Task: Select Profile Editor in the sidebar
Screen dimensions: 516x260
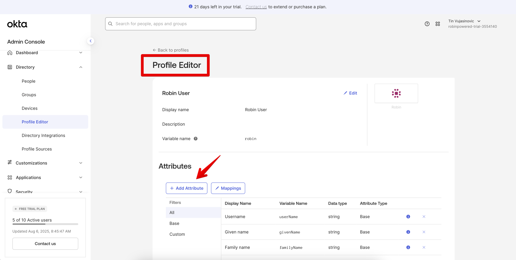Action: [45, 122]
